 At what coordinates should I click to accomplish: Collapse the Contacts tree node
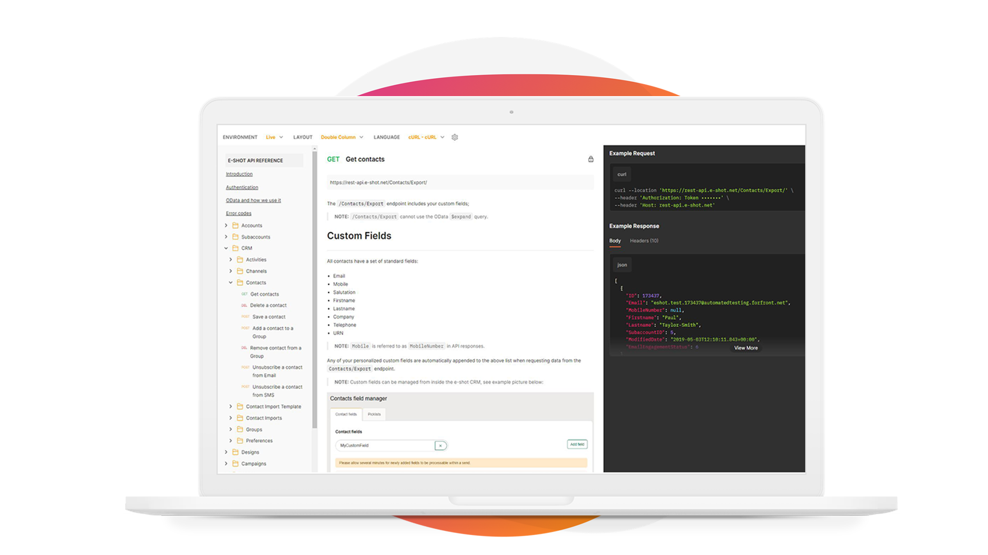coord(231,283)
